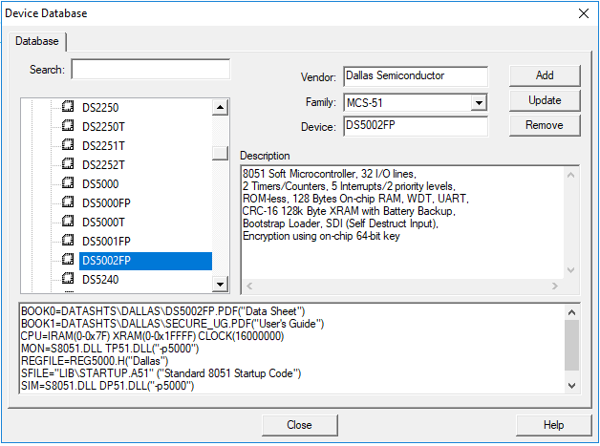Viewport: 600px width, 446px height.
Task: Select DS5000 in the device tree
Action: coord(100,184)
